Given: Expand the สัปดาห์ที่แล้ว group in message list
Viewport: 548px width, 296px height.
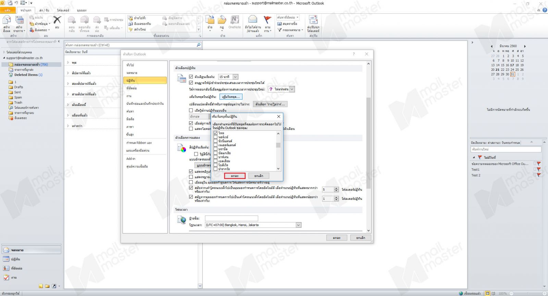Looking at the screenshot, I should pyautogui.click(x=68, y=73).
